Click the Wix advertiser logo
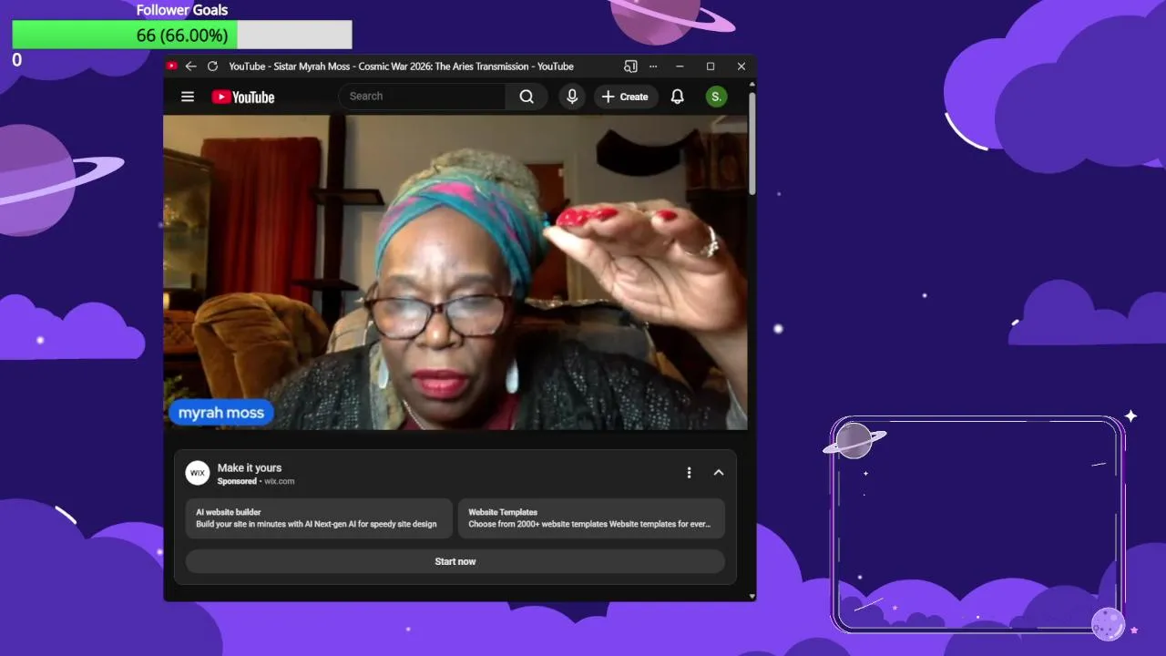 click(x=198, y=473)
